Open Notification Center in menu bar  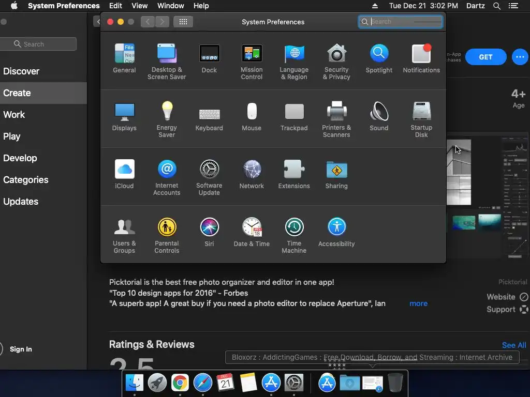[x=513, y=6]
